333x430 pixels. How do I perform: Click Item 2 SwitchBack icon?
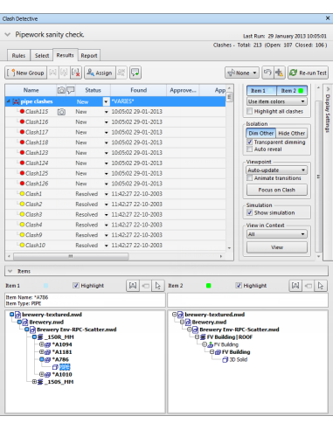[309, 286]
